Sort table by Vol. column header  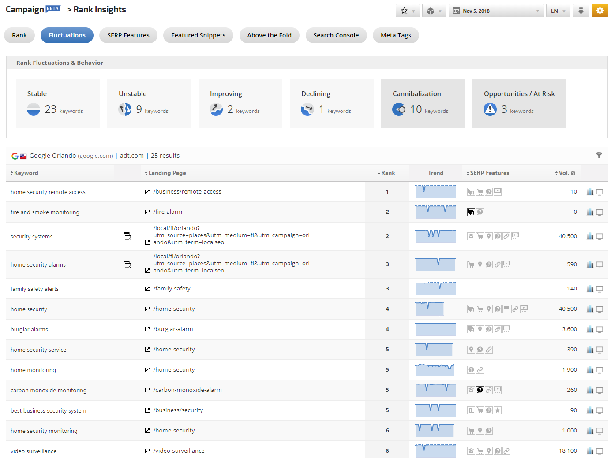pos(565,173)
